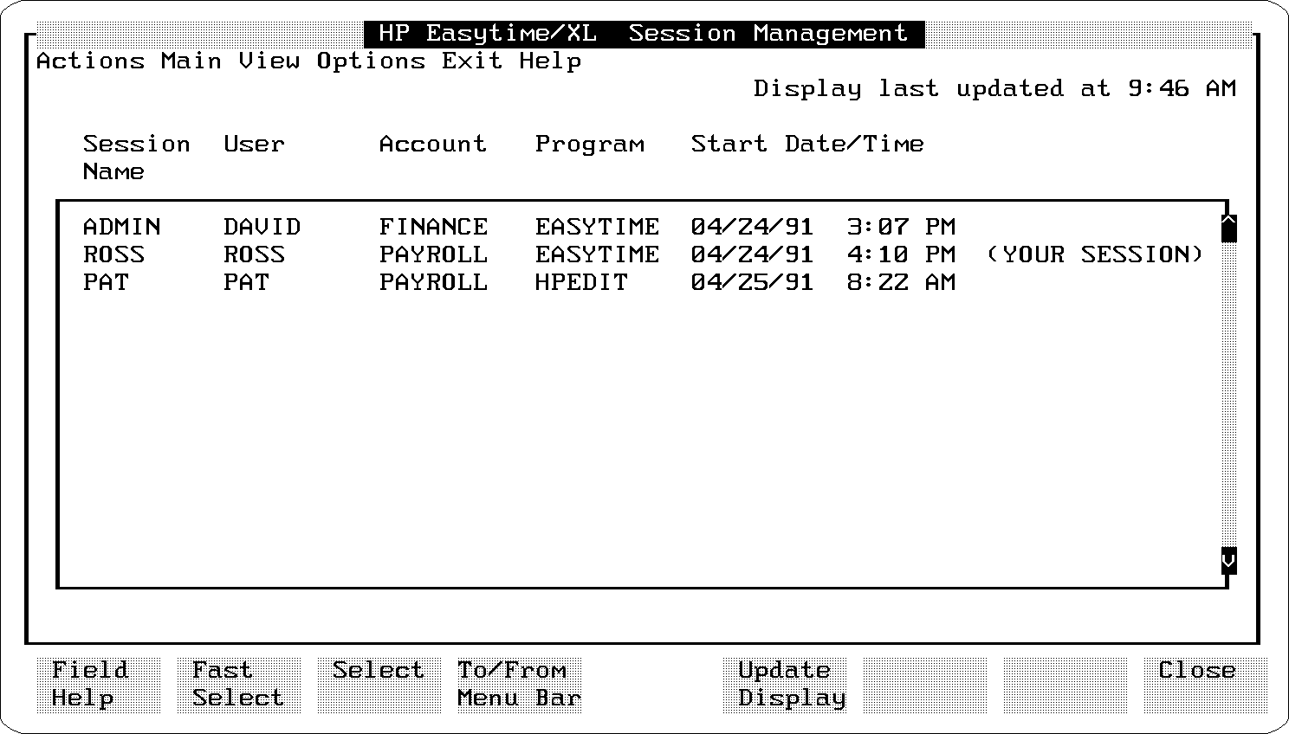Click Exit in the menu bar

[x=471, y=61]
